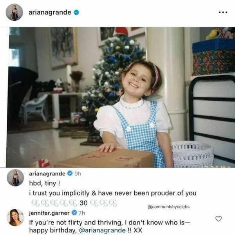Like Jennifer Garner's comment with the heart
The image size is (235, 235).
coord(219,219)
